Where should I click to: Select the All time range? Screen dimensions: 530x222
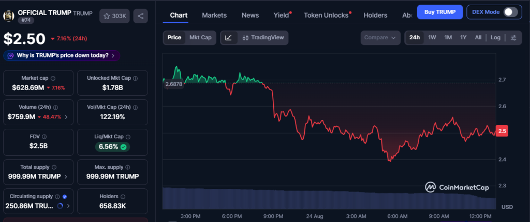click(x=478, y=37)
